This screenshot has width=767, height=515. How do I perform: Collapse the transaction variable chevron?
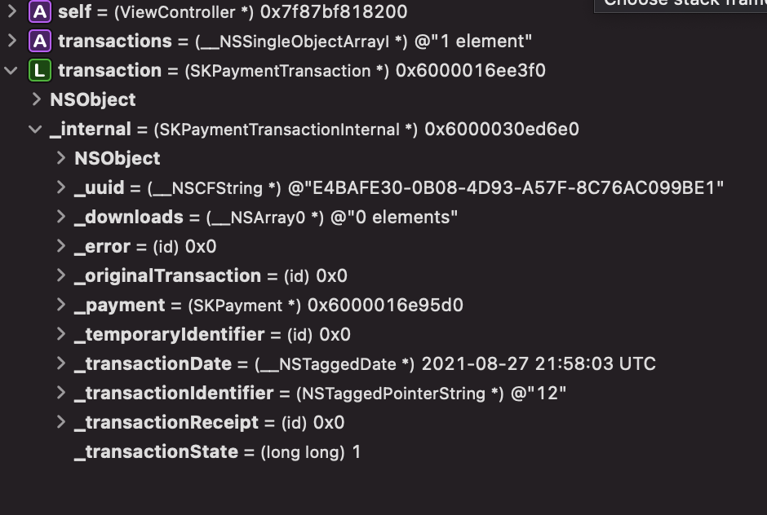click(x=11, y=71)
